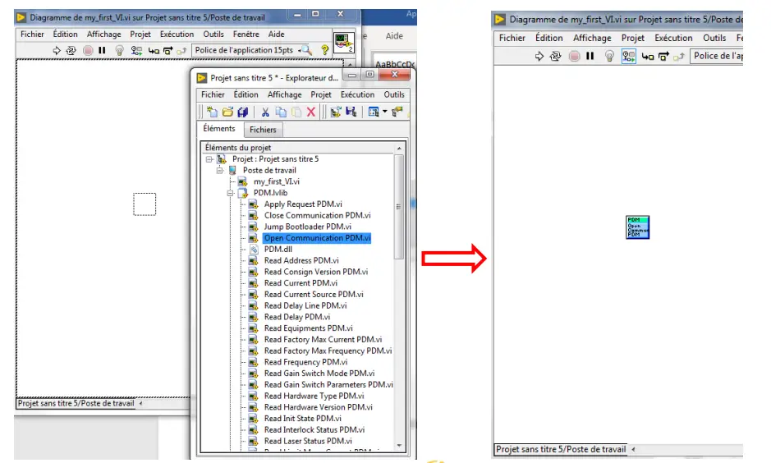Click the source control save icon in the explorer
This screenshot has height=463, width=771.
[351, 112]
